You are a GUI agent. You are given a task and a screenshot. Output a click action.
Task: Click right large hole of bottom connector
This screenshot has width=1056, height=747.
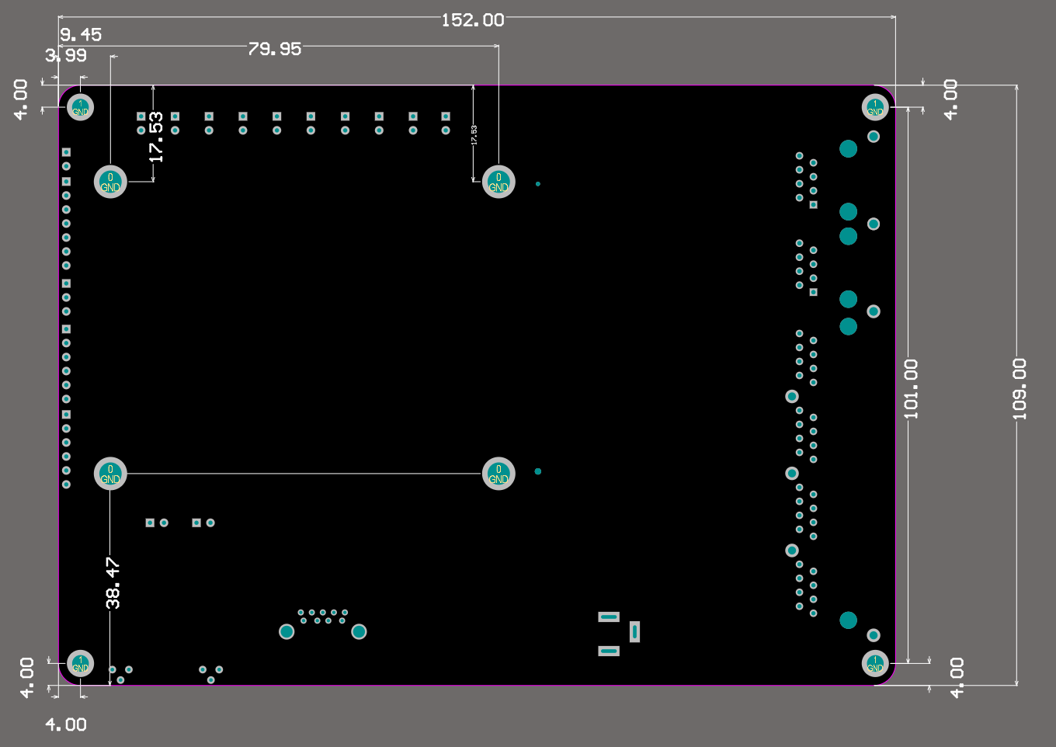pyautogui.click(x=359, y=631)
